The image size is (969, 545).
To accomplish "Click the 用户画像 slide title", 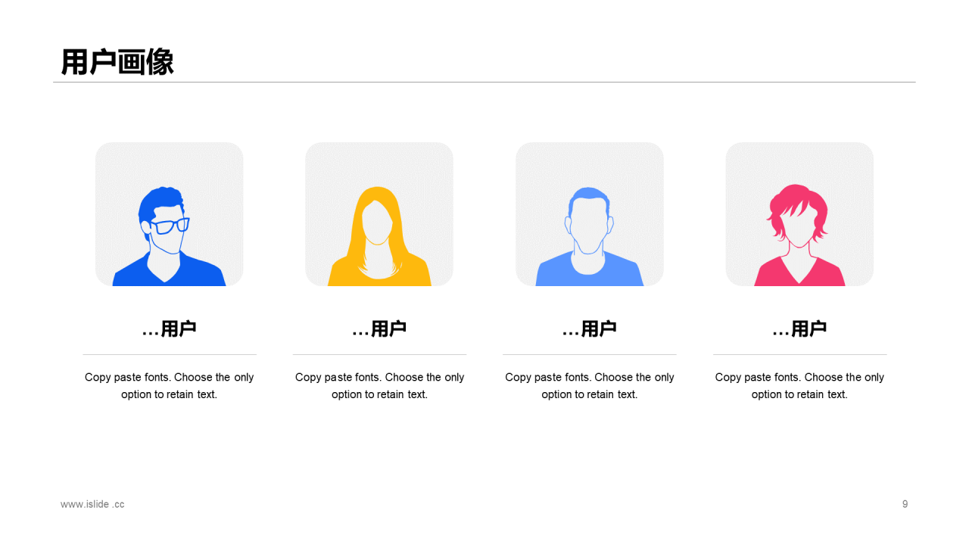I will point(117,62).
